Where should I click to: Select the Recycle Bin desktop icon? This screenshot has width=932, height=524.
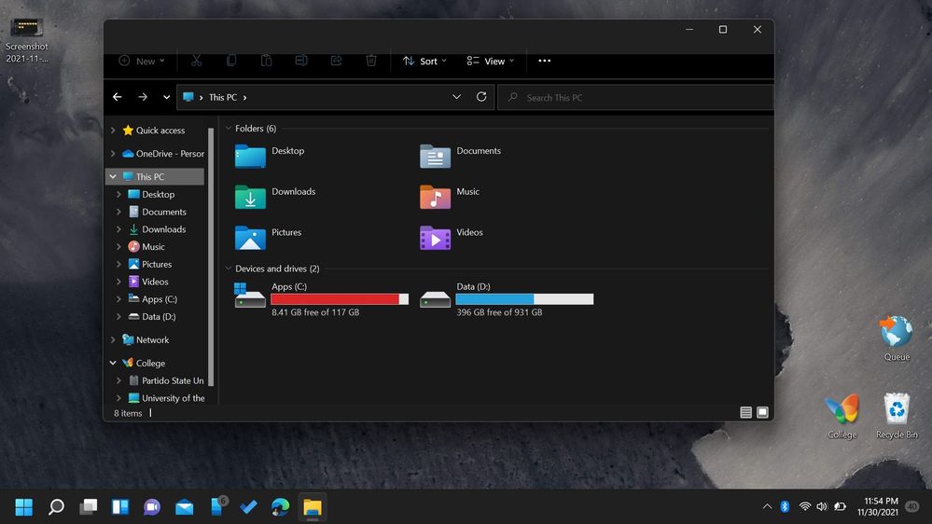897,415
